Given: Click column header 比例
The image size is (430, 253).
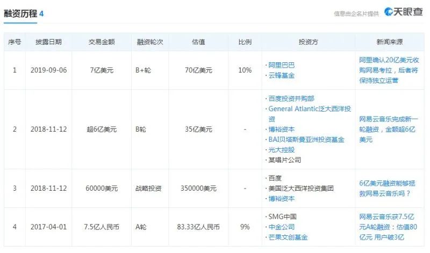Looking at the screenshot, I should 245,42.
